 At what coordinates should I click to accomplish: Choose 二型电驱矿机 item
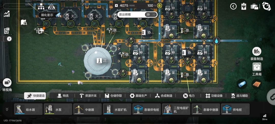[176, 109]
